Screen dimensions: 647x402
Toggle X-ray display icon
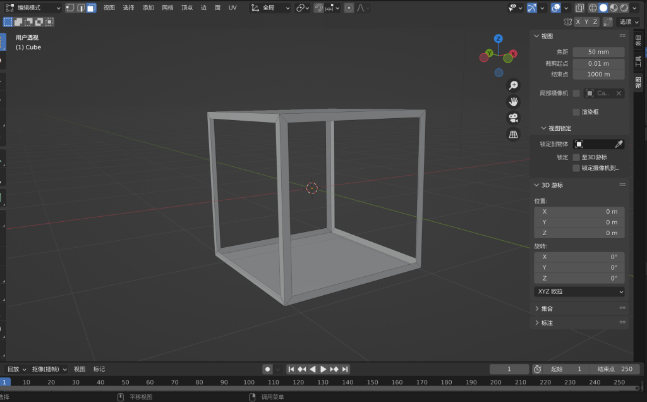pyautogui.click(x=579, y=8)
